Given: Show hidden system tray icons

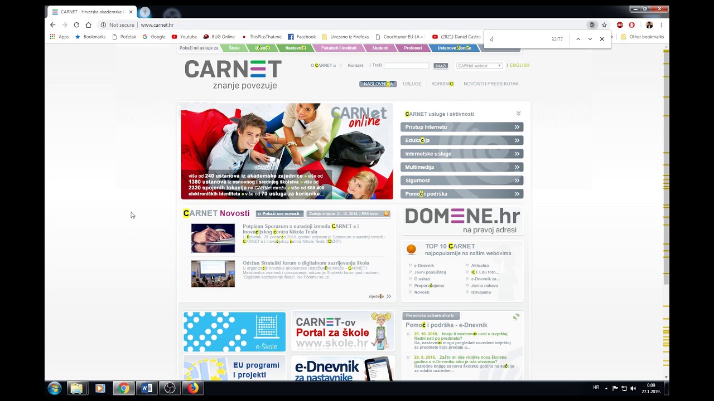Looking at the screenshot, I should click(x=606, y=388).
